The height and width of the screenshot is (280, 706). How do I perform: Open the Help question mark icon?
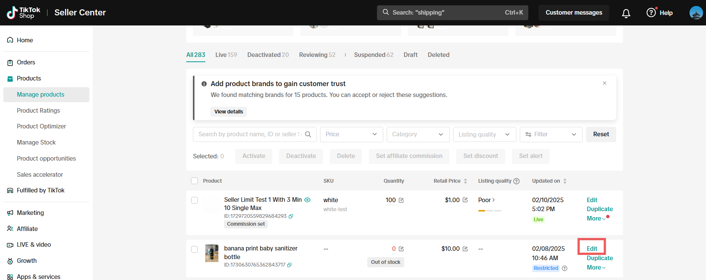(651, 13)
